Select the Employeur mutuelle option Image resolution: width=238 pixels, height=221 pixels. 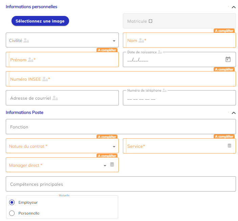(12, 202)
